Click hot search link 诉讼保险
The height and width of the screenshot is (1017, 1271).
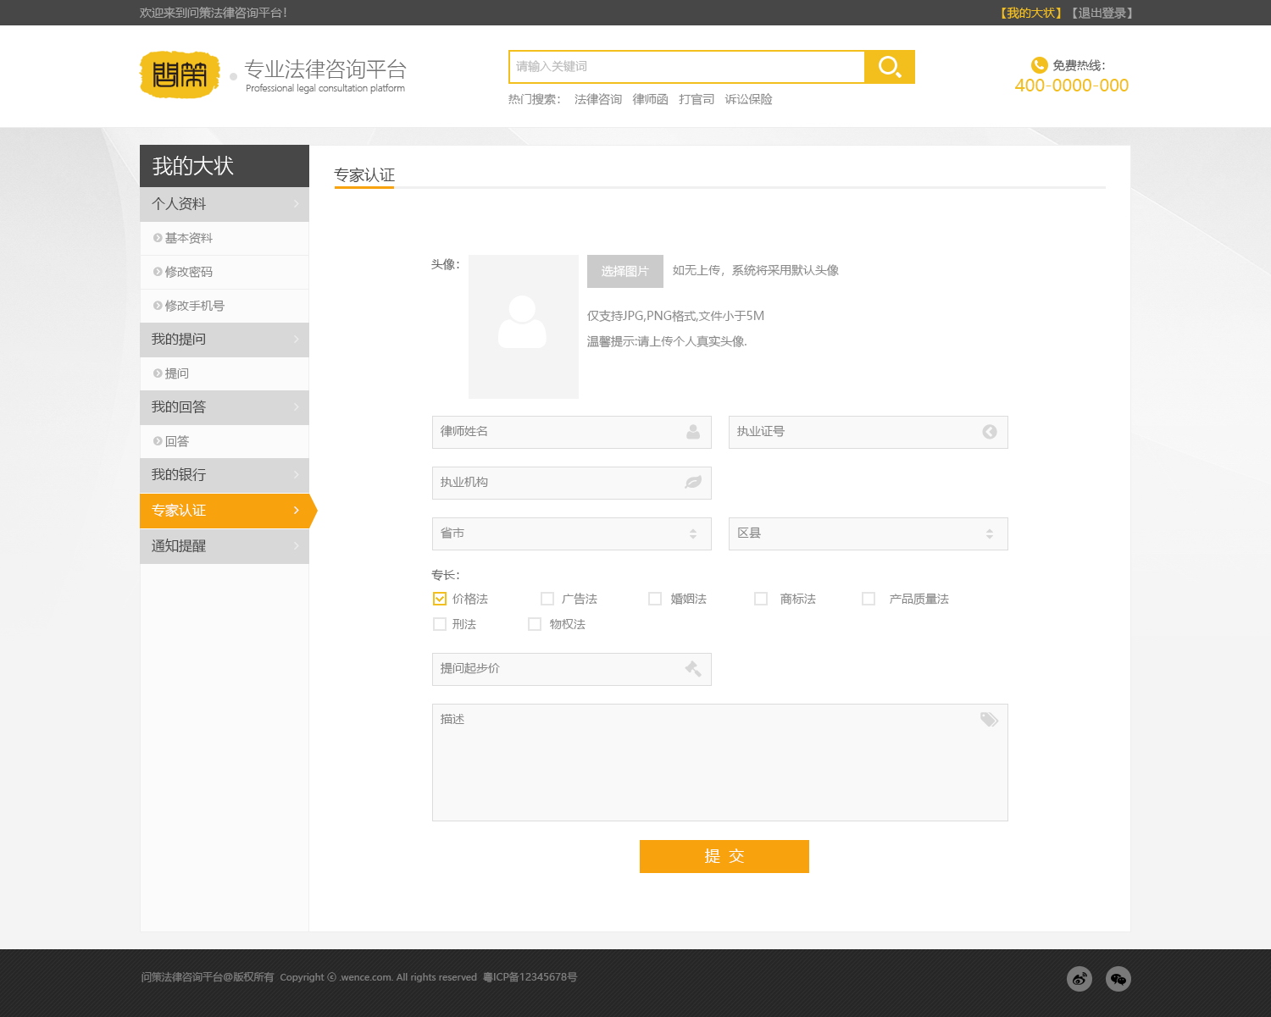pos(749,99)
